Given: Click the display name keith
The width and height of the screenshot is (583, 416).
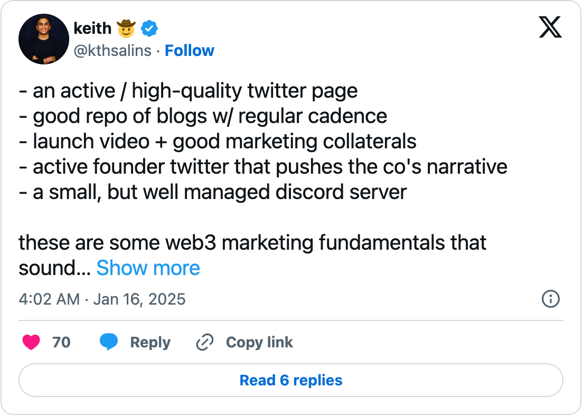Looking at the screenshot, I should click(93, 29).
